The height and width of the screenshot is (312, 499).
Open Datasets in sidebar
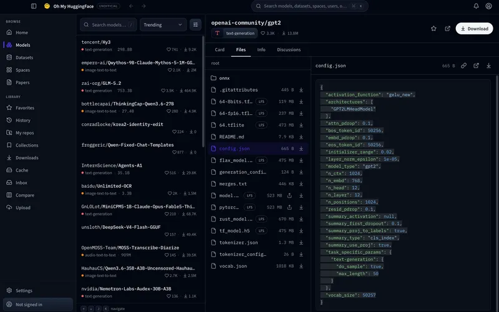tap(38, 57)
